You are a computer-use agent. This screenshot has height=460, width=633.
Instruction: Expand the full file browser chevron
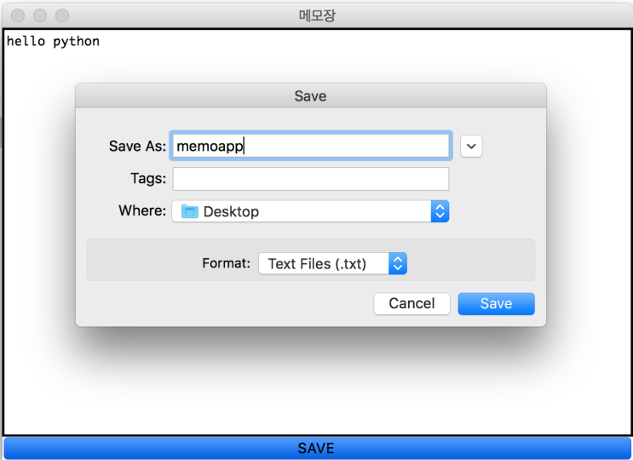pyautogui.click(x=471, y=146)
